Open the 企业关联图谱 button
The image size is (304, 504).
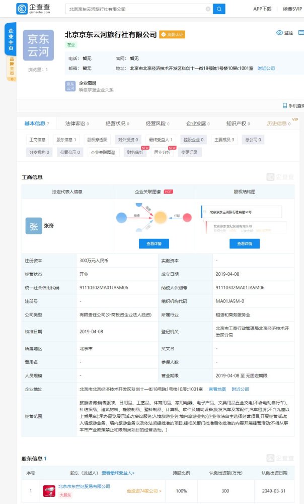103,152
